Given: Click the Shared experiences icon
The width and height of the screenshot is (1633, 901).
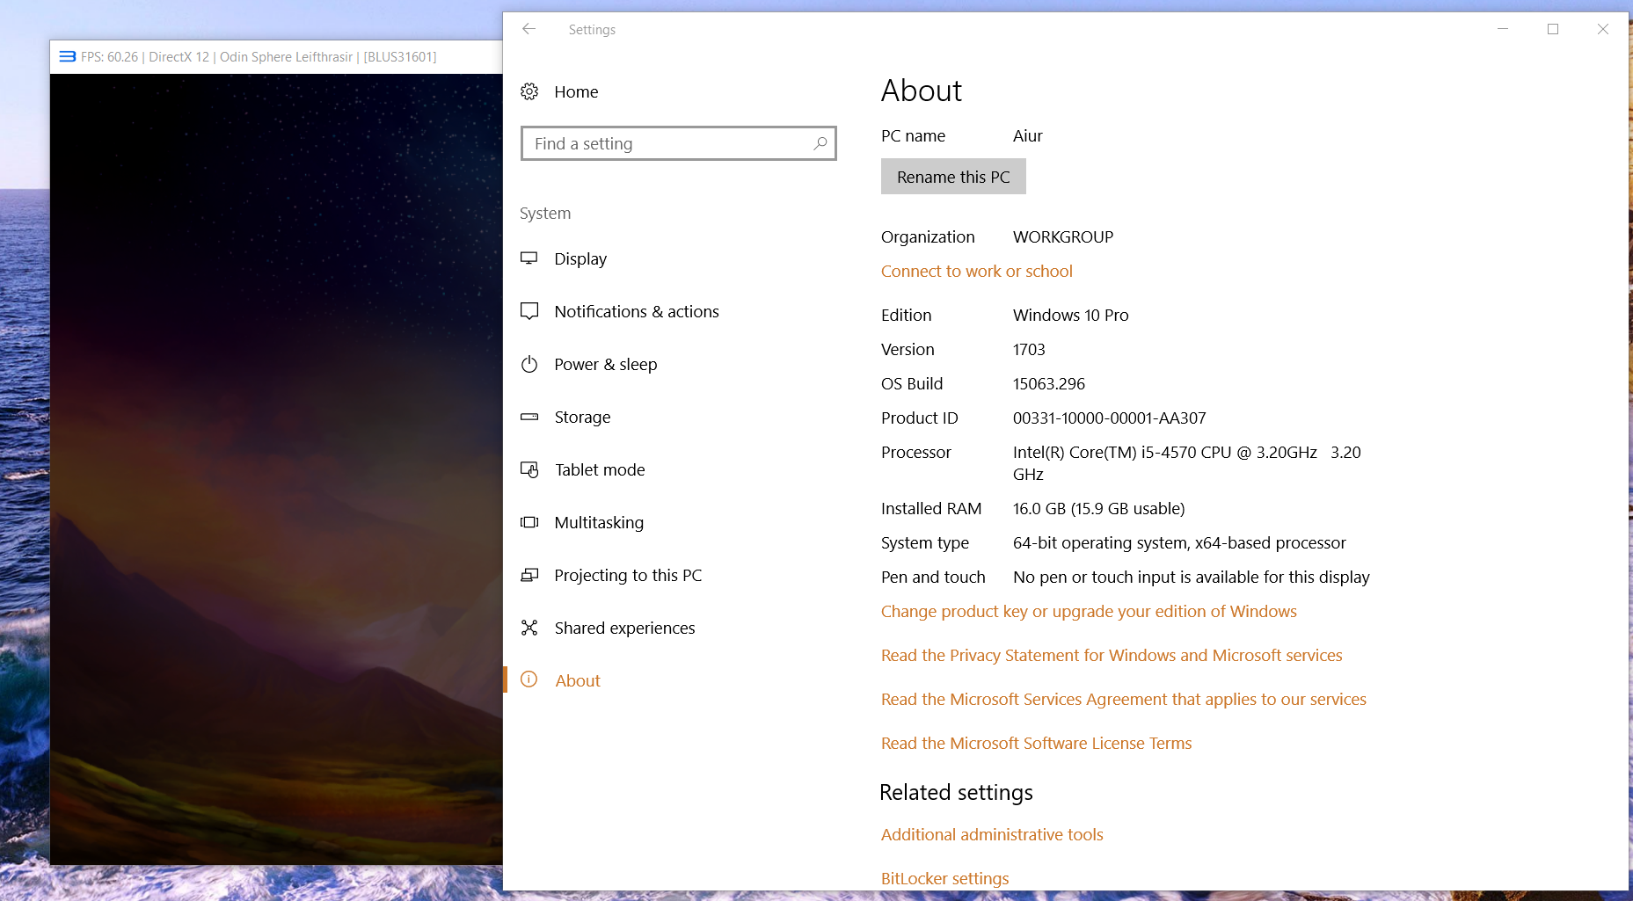Looking at the screenshot, I should pyautogui.click(x=529, y=628).
